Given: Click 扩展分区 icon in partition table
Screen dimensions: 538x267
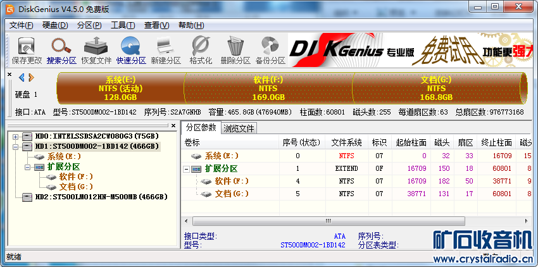Looking at the screenshot, I should 197,168.
